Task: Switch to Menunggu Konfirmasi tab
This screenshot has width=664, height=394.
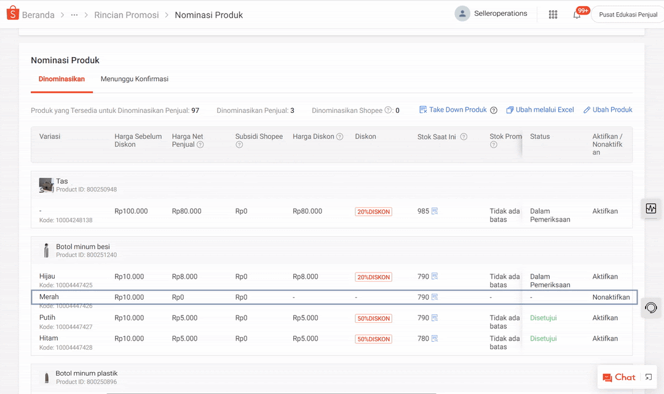Action: click(x=134, y=79)
